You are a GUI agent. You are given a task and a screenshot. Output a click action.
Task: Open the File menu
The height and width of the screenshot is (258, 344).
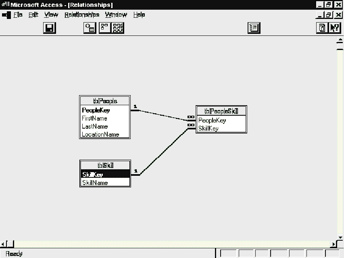(x=18, y=15)
